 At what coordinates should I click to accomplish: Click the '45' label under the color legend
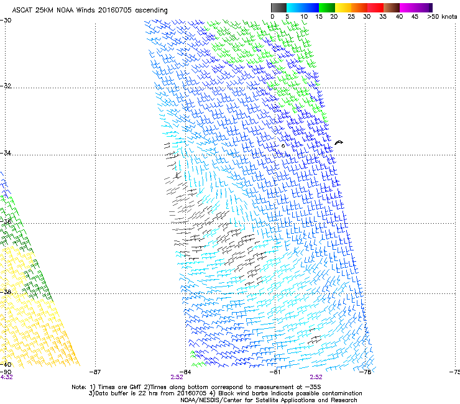click(415, 17)
